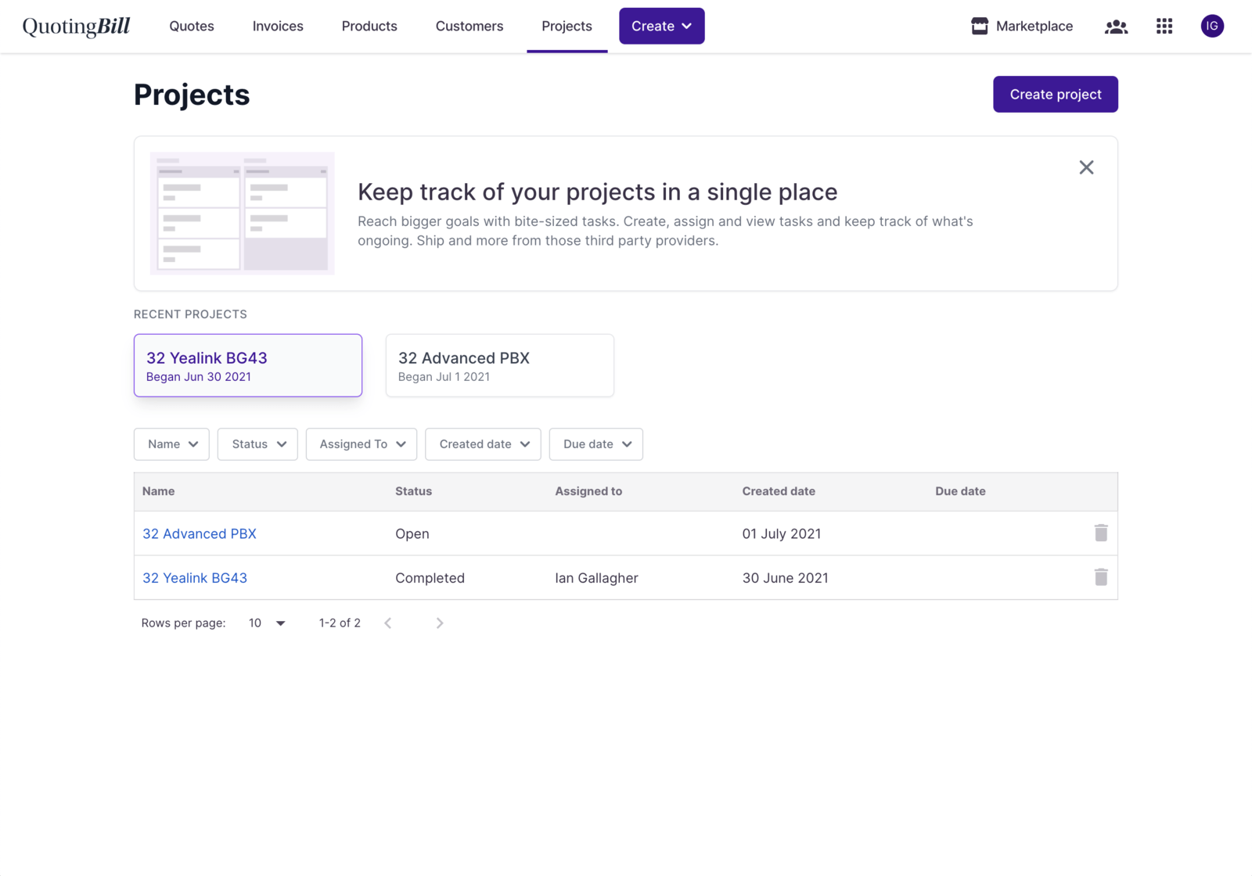Click the IG user avatar
Image resolution: width=1252 pixels, height=876 pixels.
point(1212,27)
